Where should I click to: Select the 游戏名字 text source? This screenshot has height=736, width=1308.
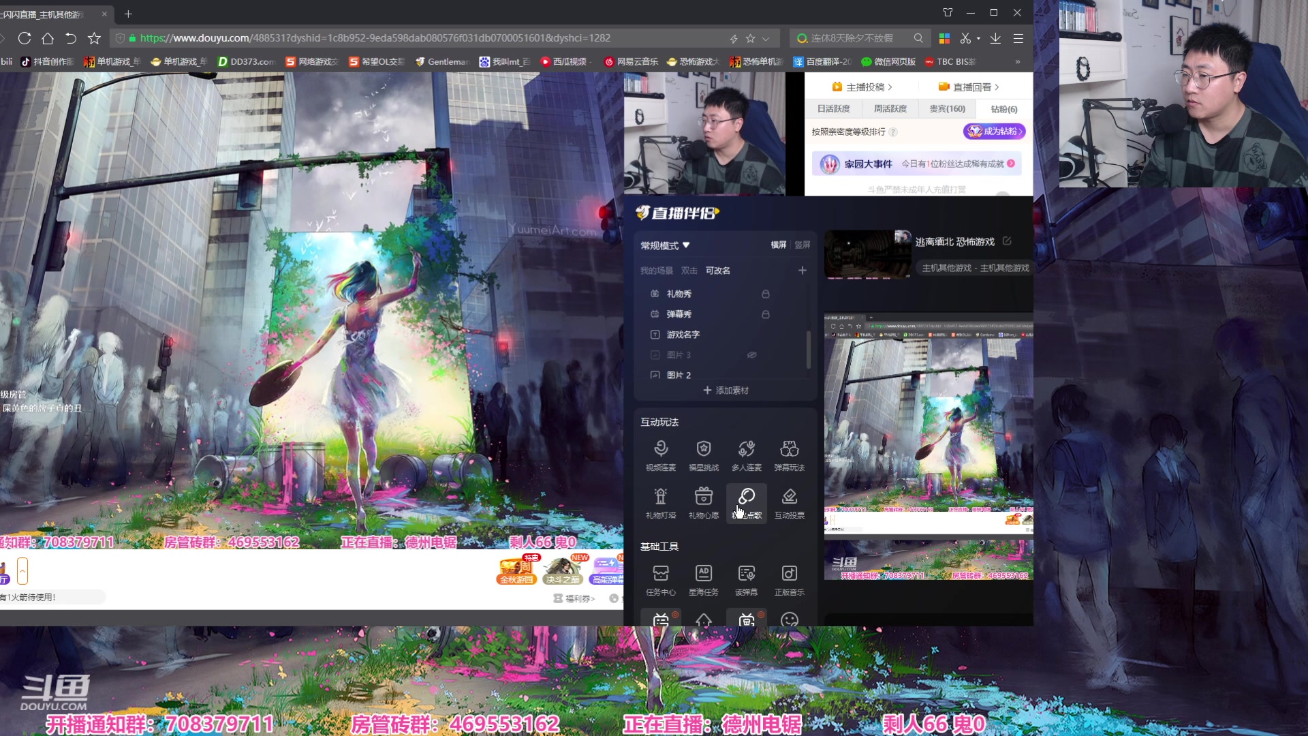point(682,335)
